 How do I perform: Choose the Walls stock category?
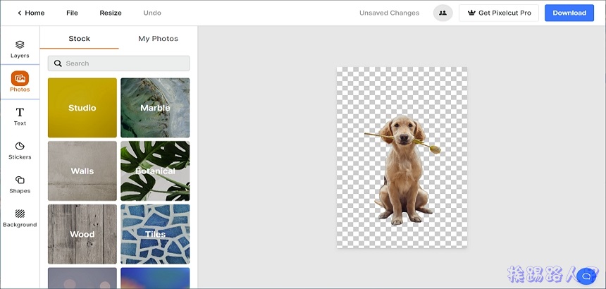tap(82, 171)
